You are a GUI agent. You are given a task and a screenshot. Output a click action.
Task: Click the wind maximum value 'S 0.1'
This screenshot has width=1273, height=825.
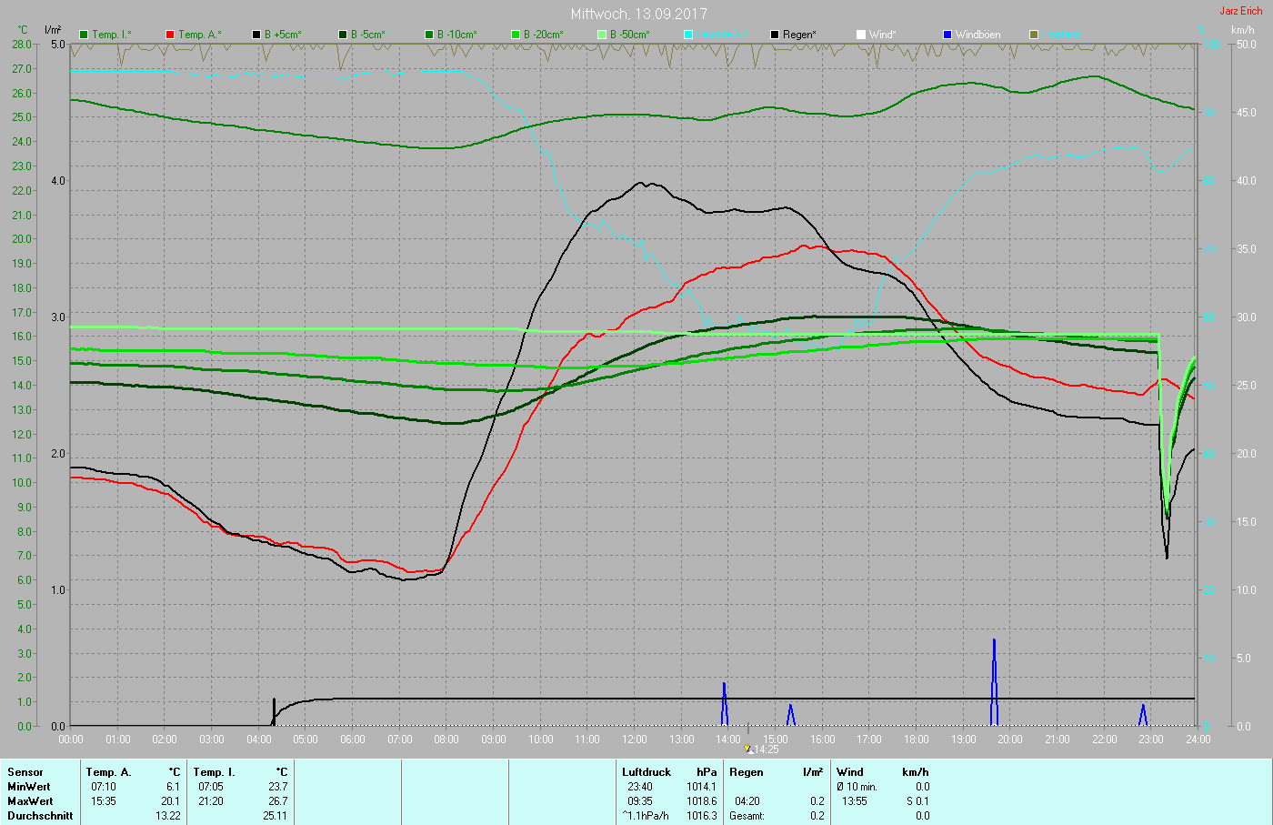[x=917, y=801]
